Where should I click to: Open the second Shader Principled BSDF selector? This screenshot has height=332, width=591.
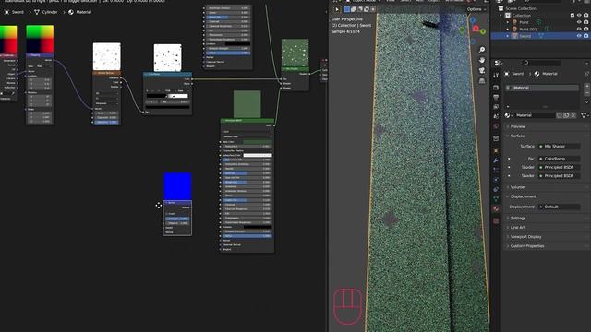click(559, 176)
